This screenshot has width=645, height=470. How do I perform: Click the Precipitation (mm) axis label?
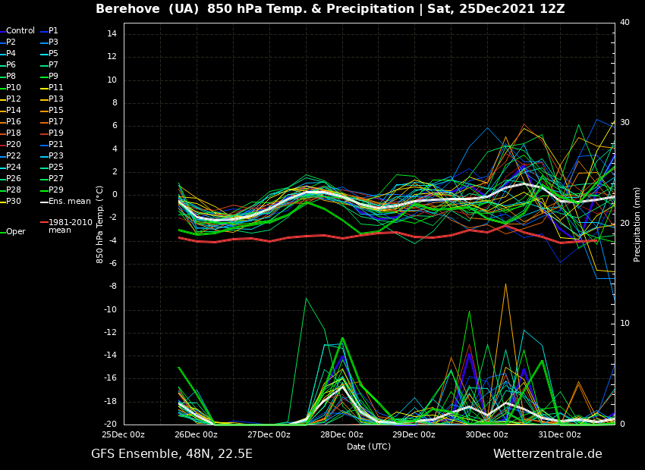click(637, 224)
